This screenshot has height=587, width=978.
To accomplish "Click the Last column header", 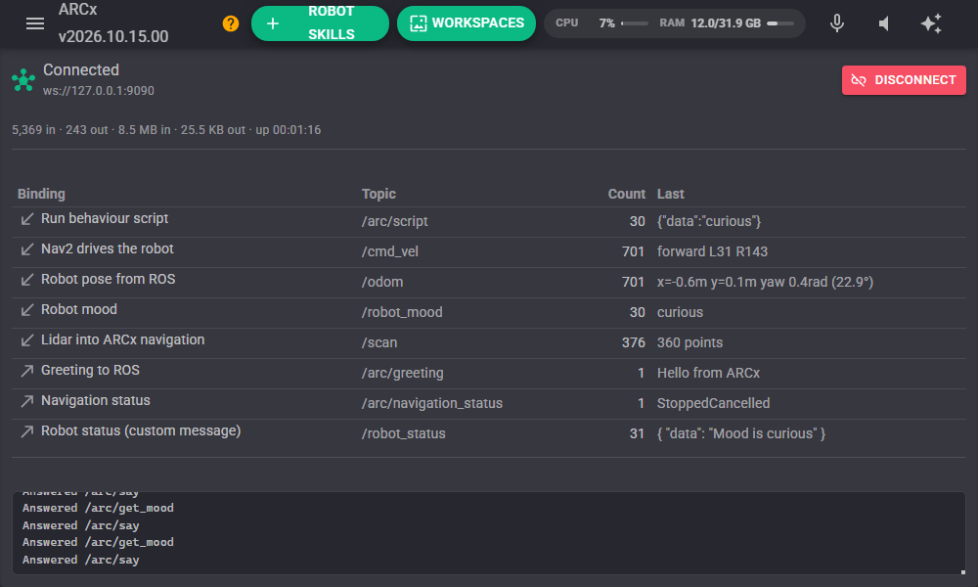I will [x=671, y=194].
